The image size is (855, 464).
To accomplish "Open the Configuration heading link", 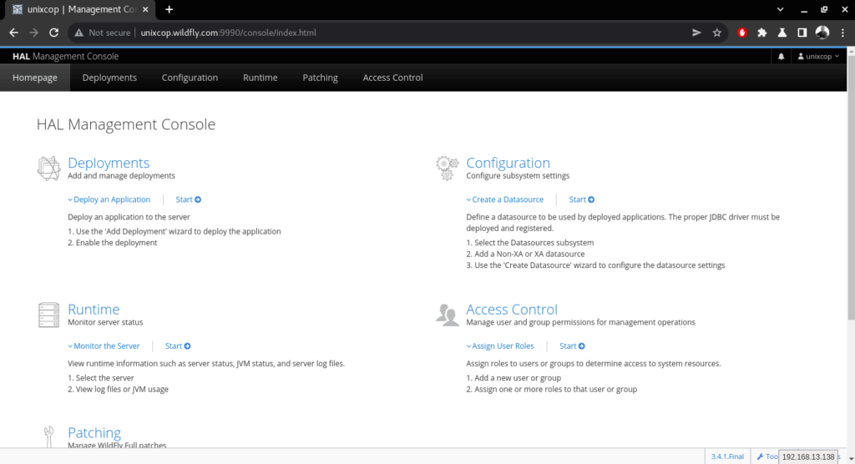I will 508,163.
